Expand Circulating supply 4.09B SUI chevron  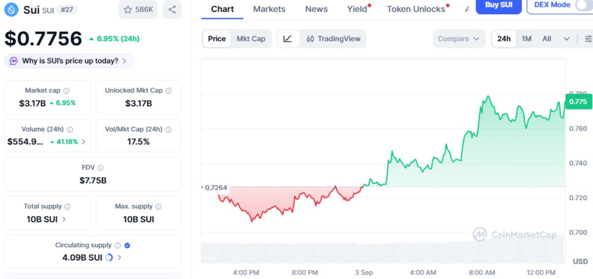point(120,257)
